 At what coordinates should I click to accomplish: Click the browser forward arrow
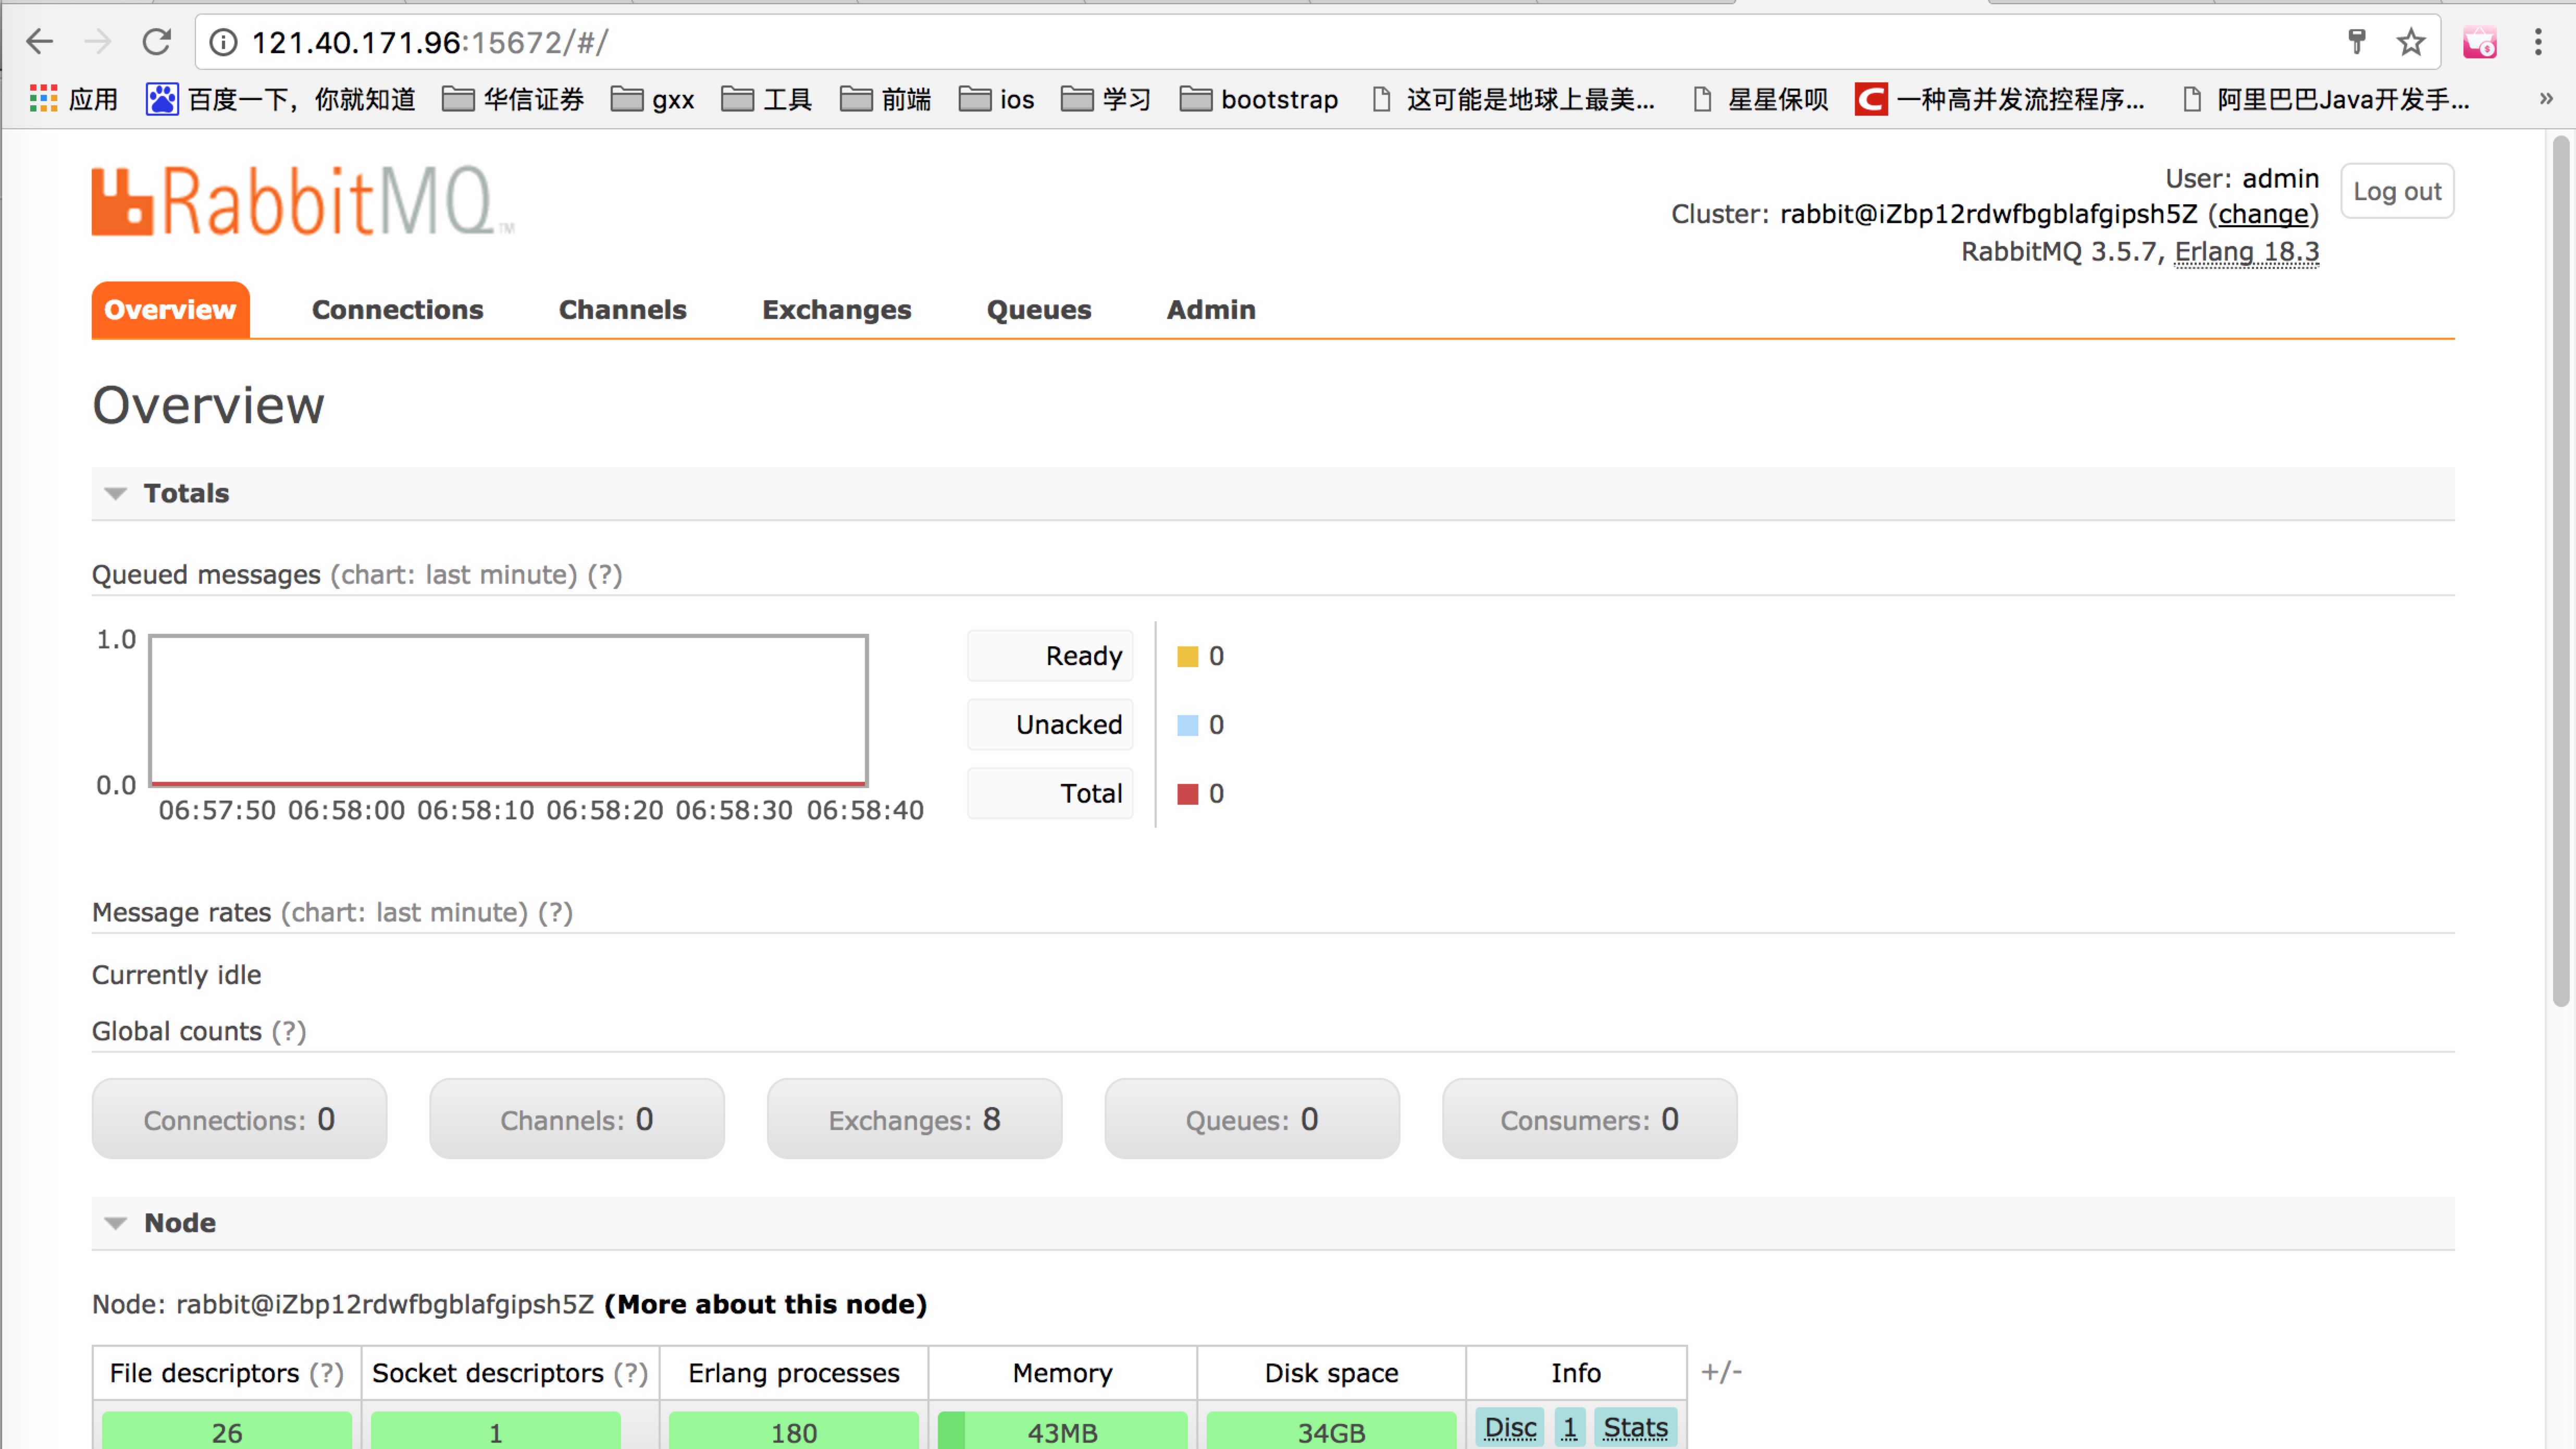point(98,42)
